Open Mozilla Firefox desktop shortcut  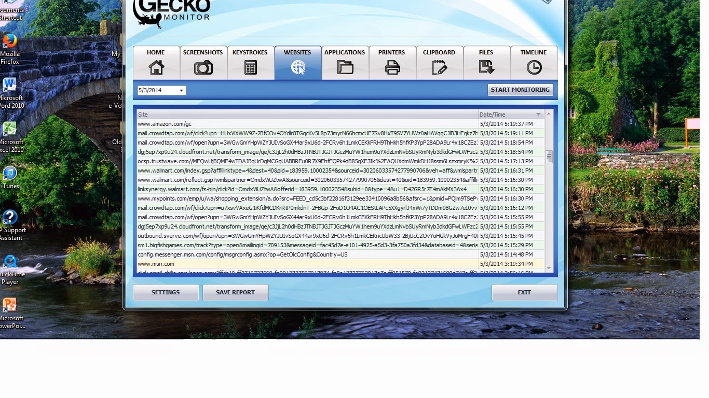click(9, 49)
